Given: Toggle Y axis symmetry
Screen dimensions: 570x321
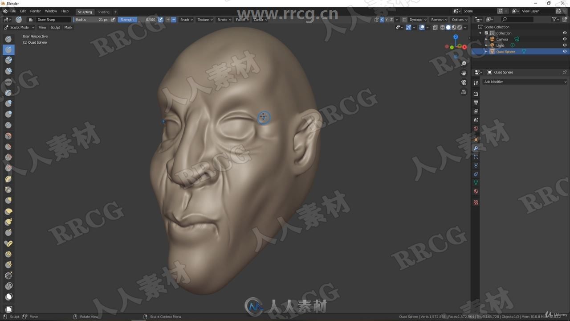Looking at the screenshot, I should [387, 20].
